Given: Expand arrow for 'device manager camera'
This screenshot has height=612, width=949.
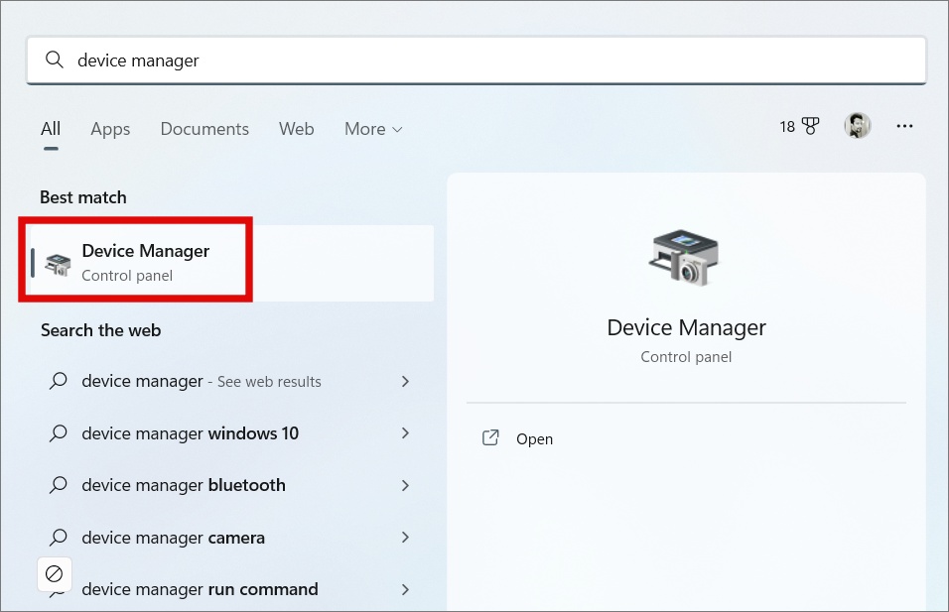Looking at the screenshot, I should (405, 537).
